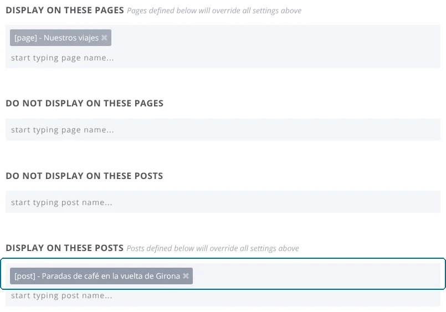Click the 'DO NOT DISPLAY ON THESE POSTS' heading
The image size is (446, 312).
(x=84, y=176)
